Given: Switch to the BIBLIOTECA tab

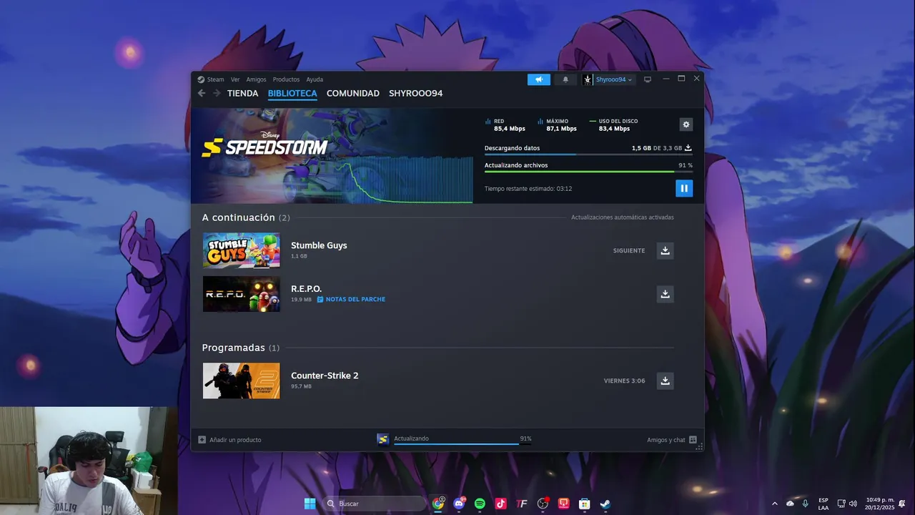Looking at the screenshot, I should pos(292,94).
